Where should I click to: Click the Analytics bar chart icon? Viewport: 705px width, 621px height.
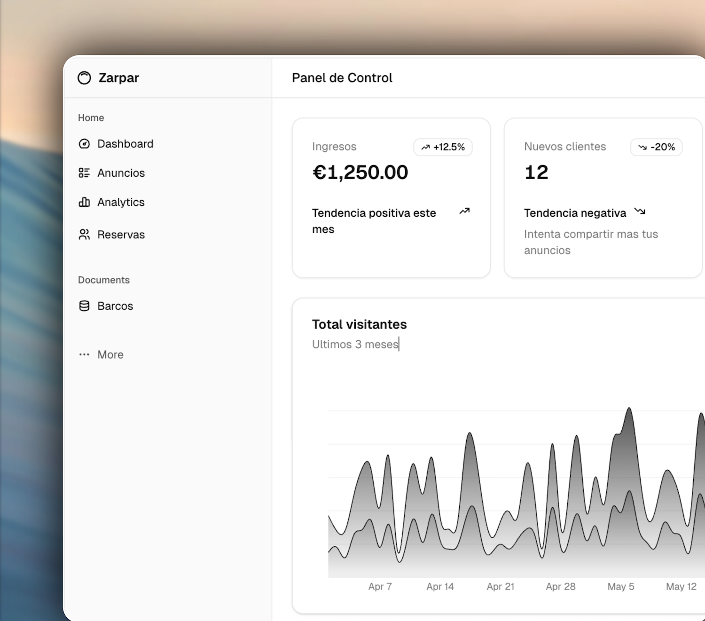click(x=84, y=202)
